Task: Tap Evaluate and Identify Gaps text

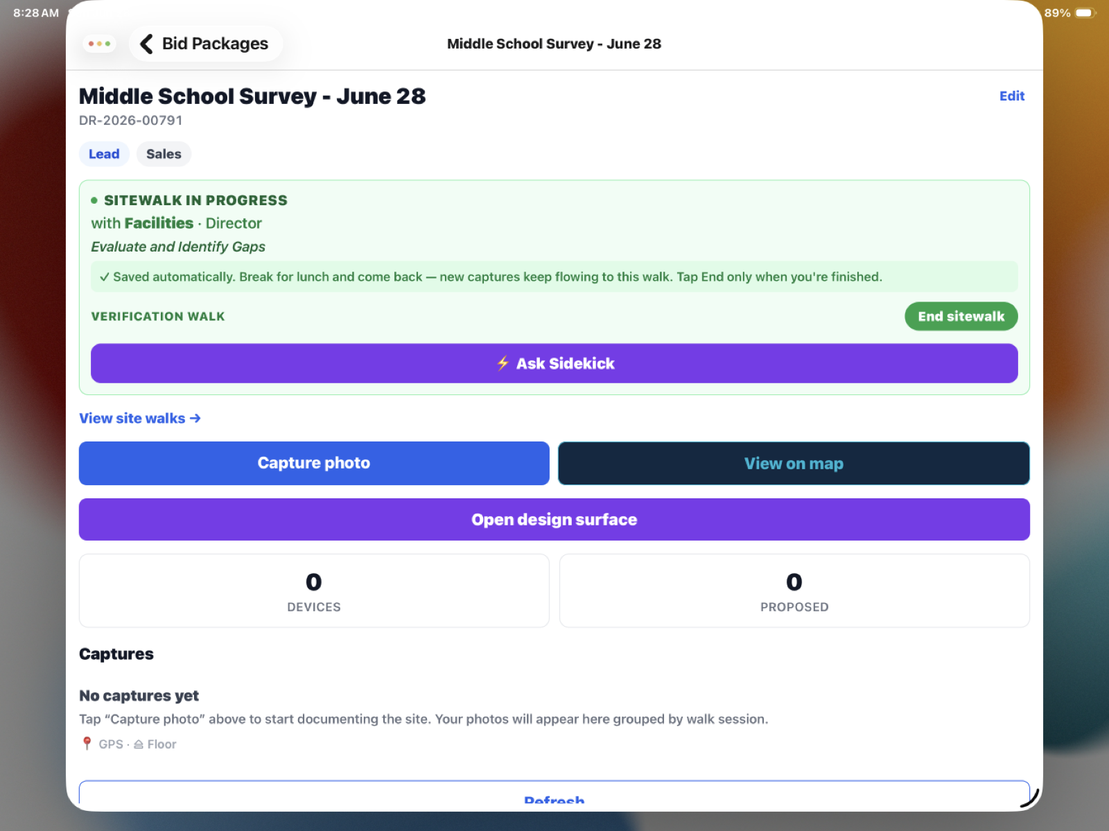Action: (x=178, y=247)
